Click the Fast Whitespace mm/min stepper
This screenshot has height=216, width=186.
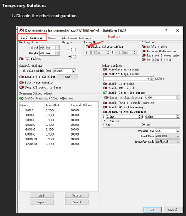pyautogui.click(x=152, y=79)
